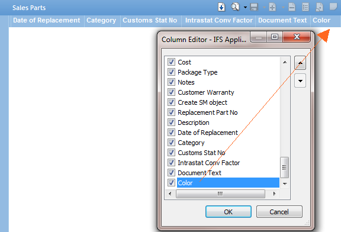Select the Date of Replacement column header
The height and width of the screenshot is (232, 341).
click(x=47, y=21)
